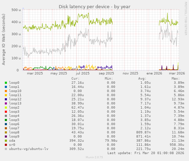This screenshot has height=161, width=189.
Task: Click the Munin 2.0.75 version text
Action: tap(94, 157)
